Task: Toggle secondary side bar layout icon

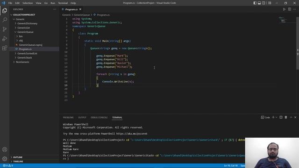Action: click(x=263, y=3)
